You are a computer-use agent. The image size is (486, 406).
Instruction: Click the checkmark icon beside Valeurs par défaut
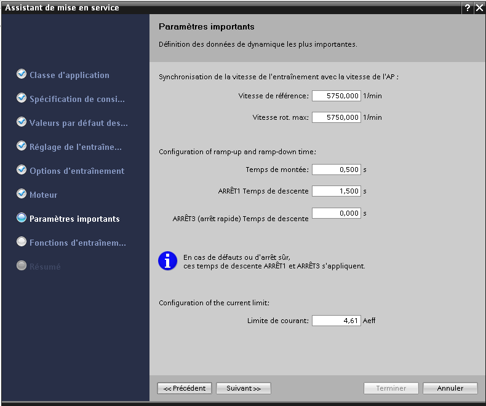click(x=22, y=123)
